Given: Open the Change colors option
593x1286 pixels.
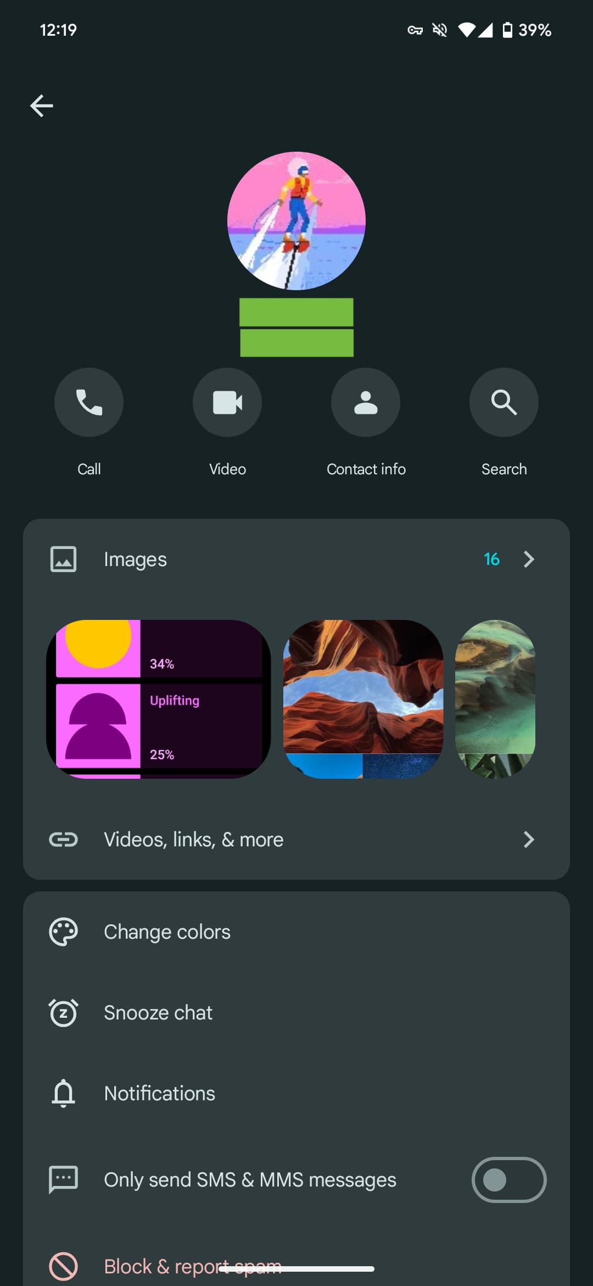Looking at the screenshot, I should tap(167, 932).
